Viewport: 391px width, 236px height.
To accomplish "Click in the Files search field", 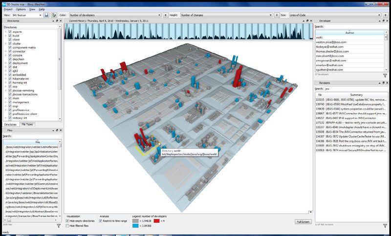I will [37, 136].
